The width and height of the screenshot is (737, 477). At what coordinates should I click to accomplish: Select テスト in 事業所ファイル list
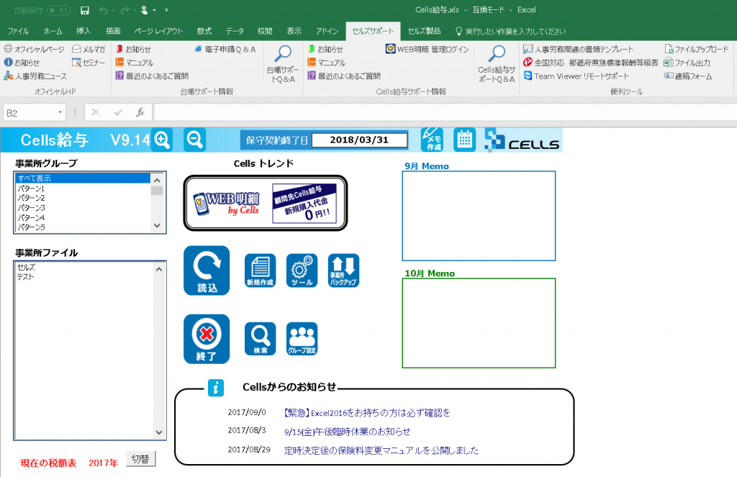(85, 277)
